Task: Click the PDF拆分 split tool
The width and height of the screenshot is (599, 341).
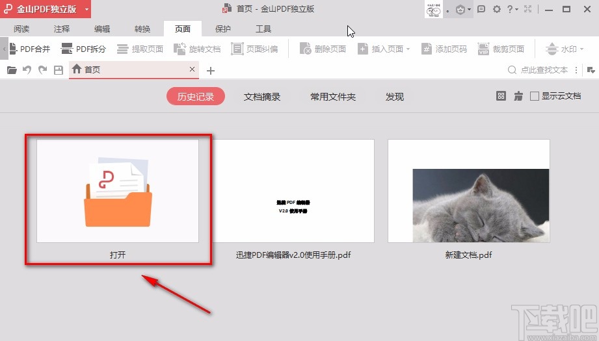Action: click(84, 49)
